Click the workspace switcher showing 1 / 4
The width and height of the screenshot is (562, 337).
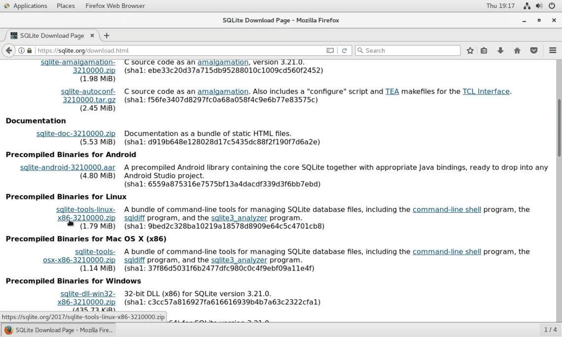click(x=550, y=330)
